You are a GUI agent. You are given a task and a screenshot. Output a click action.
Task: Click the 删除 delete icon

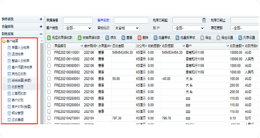[139, 38]
